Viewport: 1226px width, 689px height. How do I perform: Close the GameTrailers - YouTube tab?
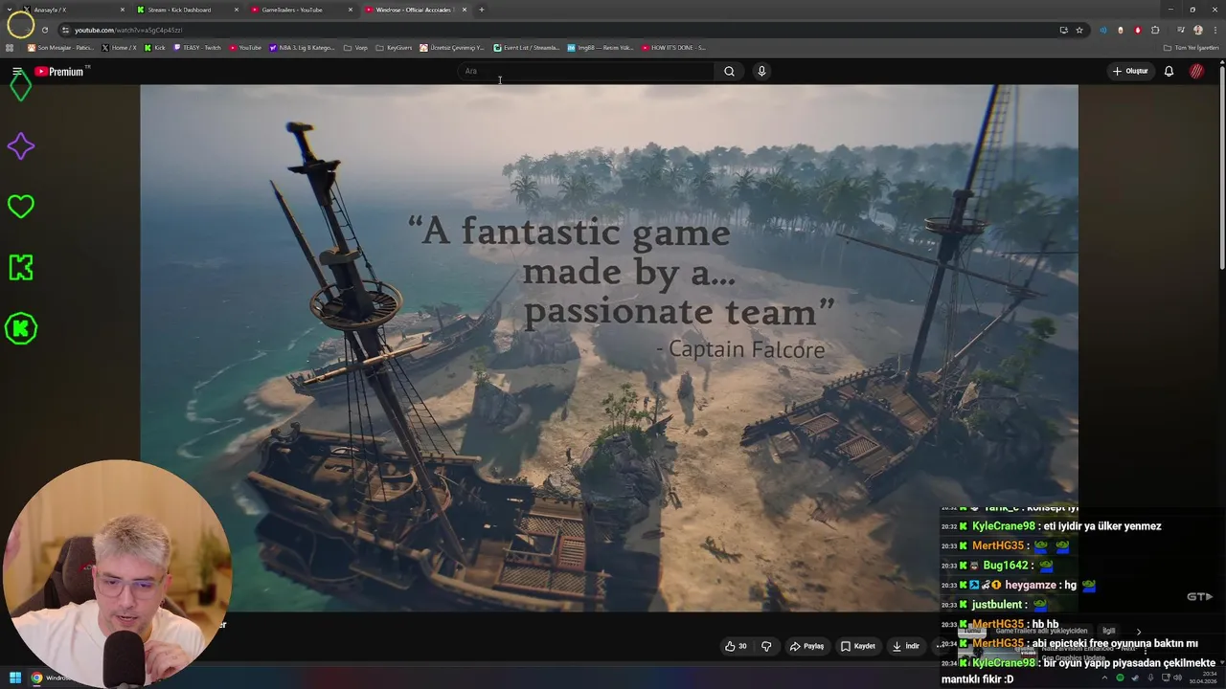pos(351,10)
